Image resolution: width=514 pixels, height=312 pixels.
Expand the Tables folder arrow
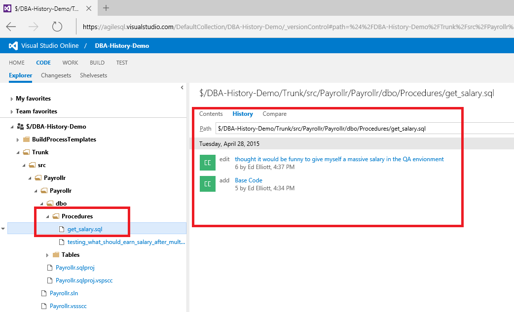pos(47,255)
